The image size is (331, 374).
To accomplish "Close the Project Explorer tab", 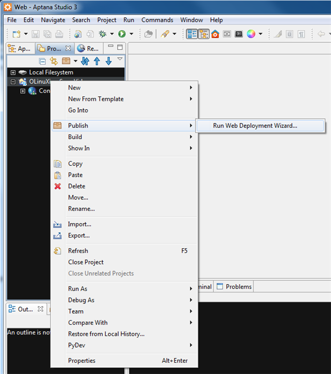I will [x=68, y=48].
